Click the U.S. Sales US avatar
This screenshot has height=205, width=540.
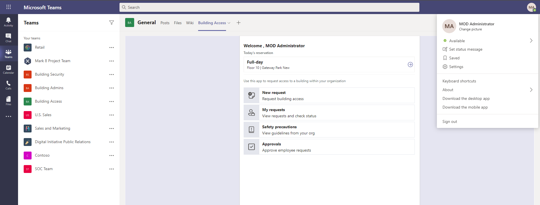click(x=28, y=115)
